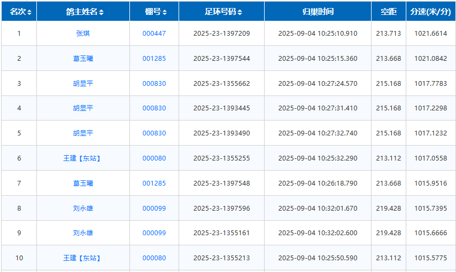Click the sort arrows beside 名次 header
The image size is (456, 272).
[x=29, y=12]
